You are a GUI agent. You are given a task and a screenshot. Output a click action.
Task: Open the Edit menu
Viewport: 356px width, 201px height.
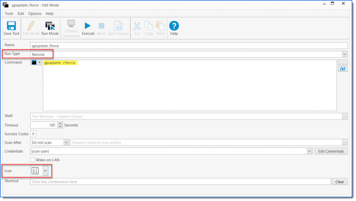coord(21,14)
